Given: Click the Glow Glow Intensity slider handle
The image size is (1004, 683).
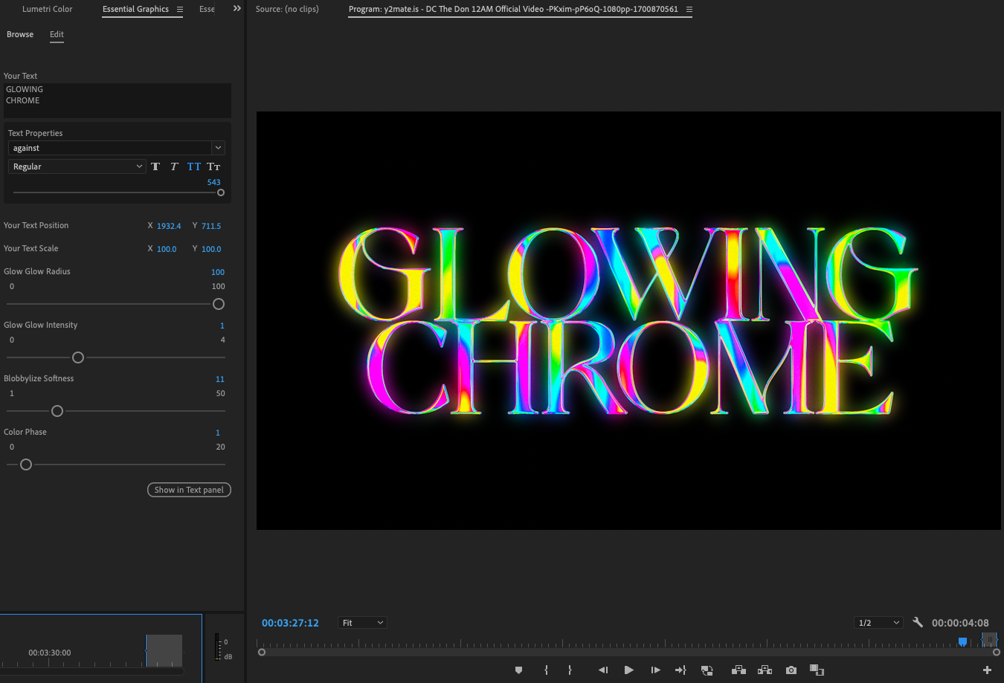Looking at the screenshot, I should [78, 357].
